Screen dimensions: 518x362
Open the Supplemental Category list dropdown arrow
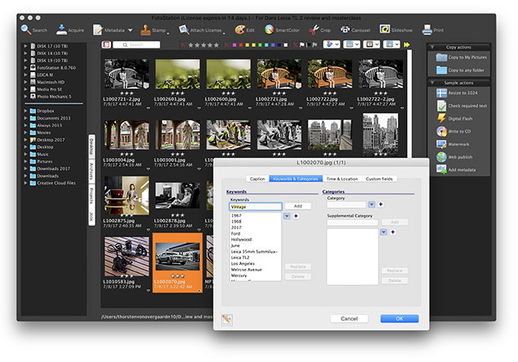click(384, 232)
